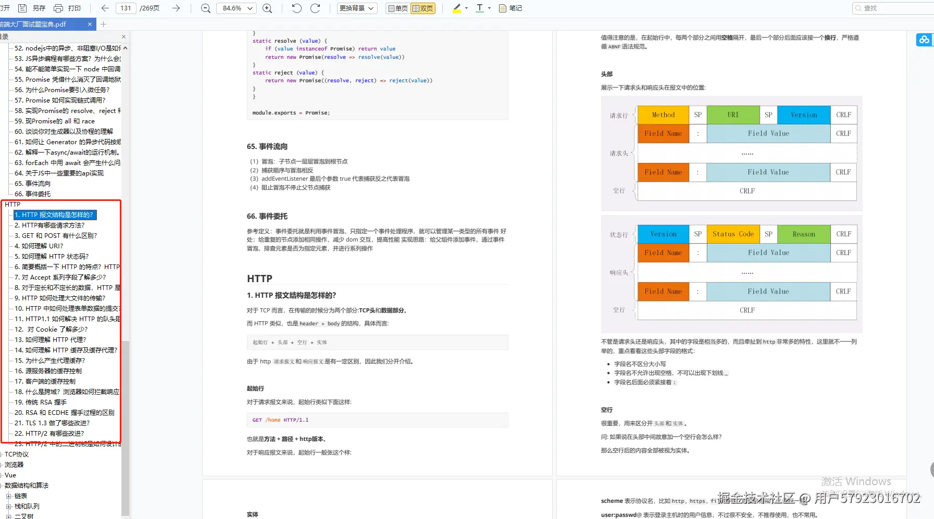
Task: Open the zoom level 84.6% dropdown
Action: [x=236, y=8]
